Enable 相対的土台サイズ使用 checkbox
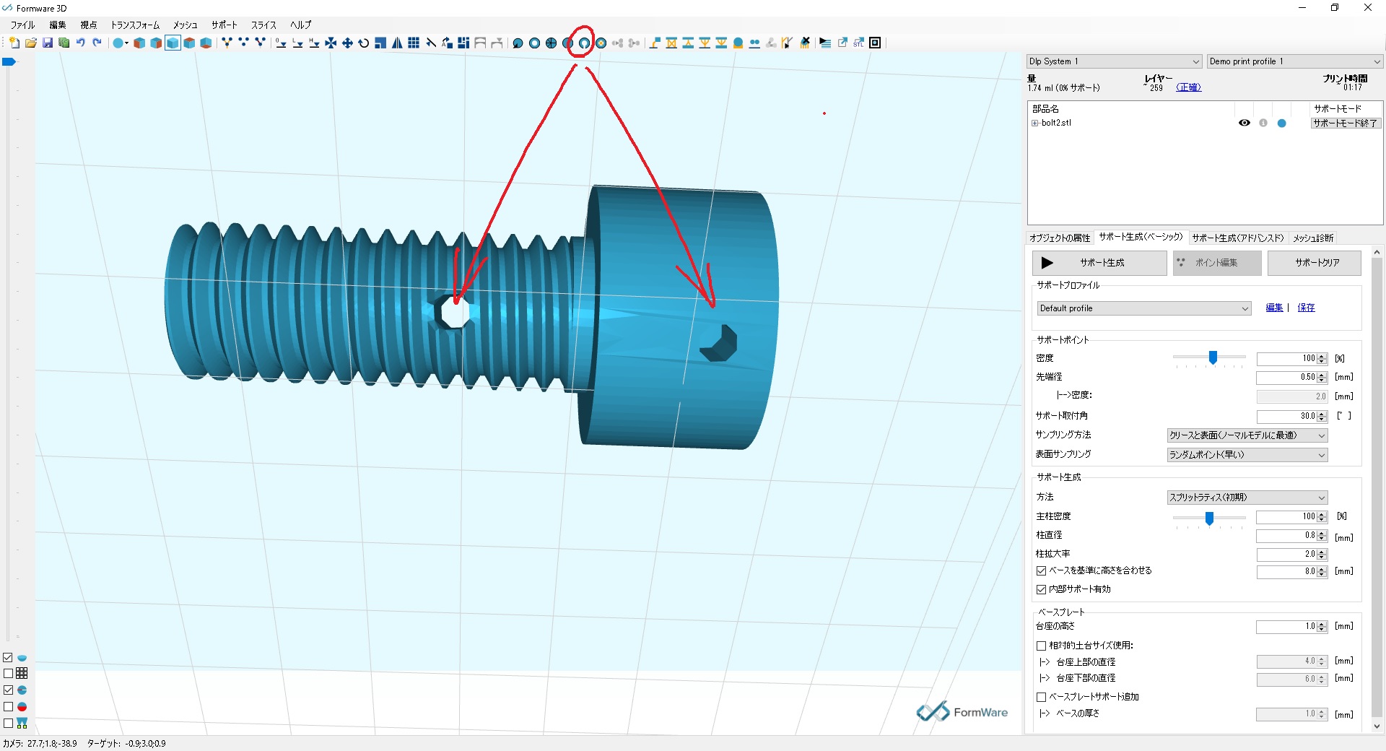This screenshot has height=751, width=1386. [1041, 646]
